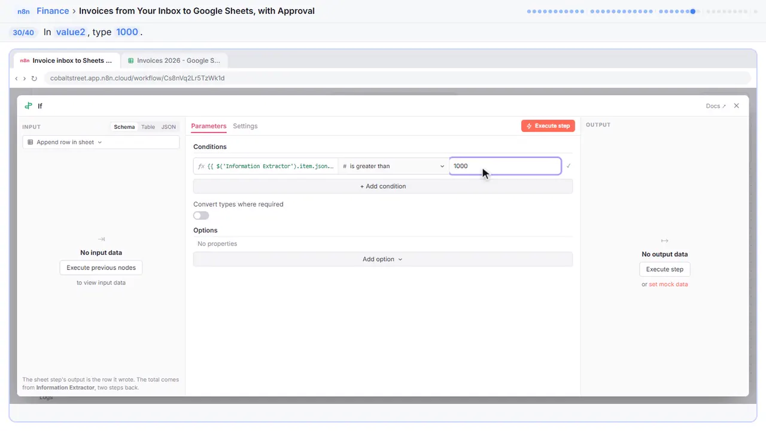The width and height of the screenshot is (766, 431).
Task: Click the fx expression icon in condition
Action: (x=201, y=166)
